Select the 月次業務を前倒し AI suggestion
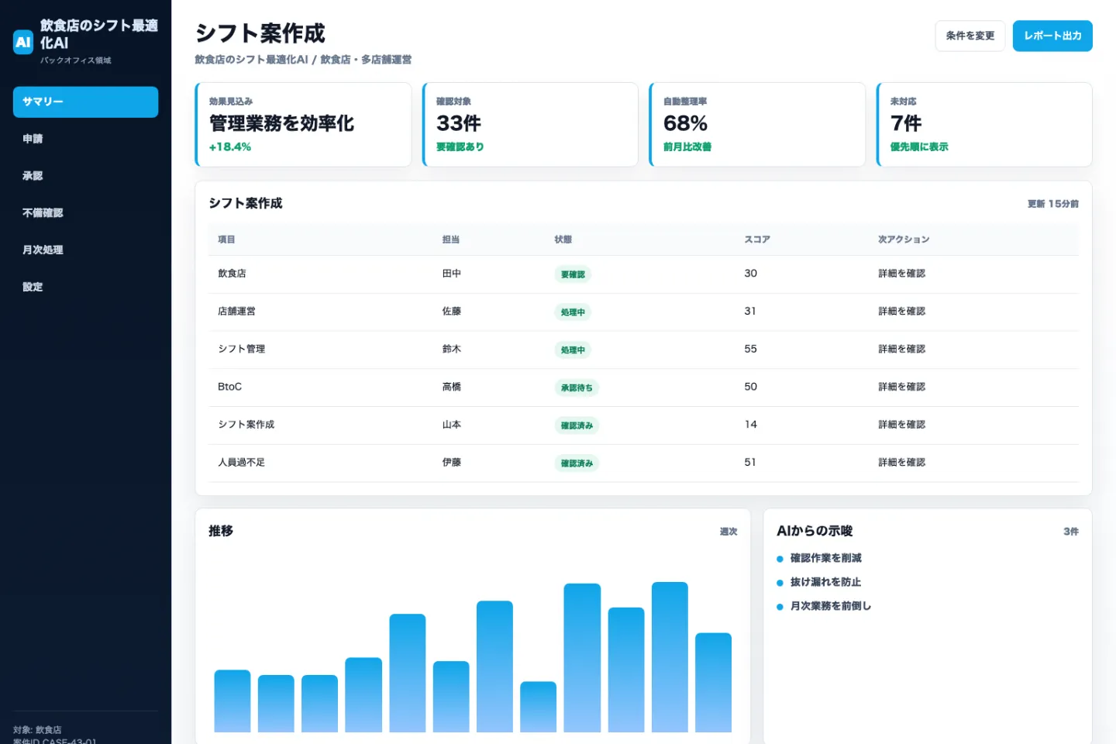The image size is (1116, 744). pyautogui.click(x=831, y=606)
